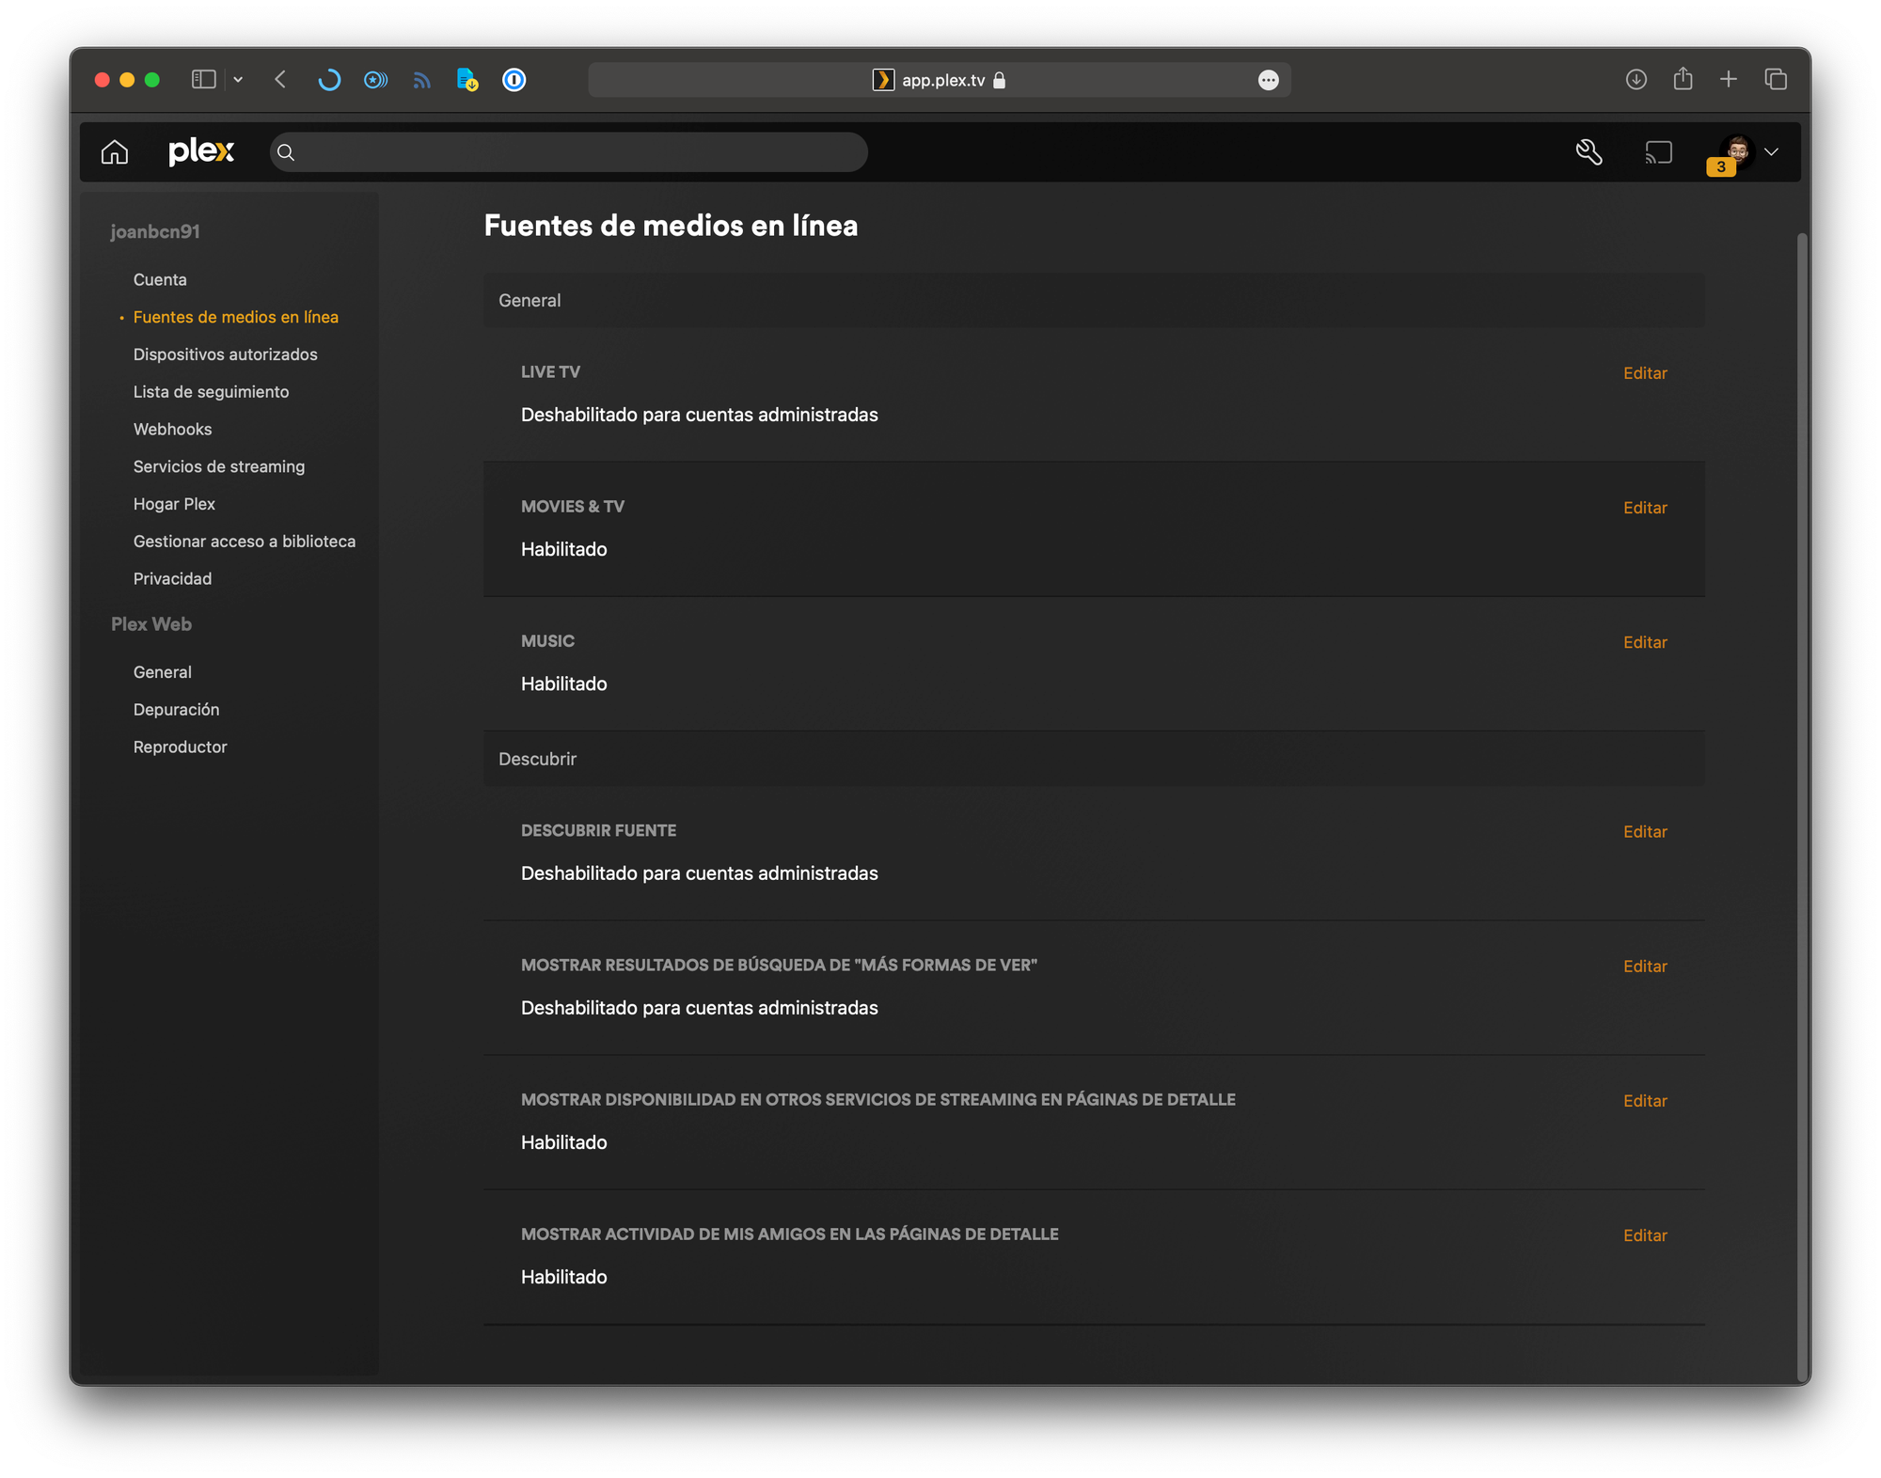The height and width of the screenshot is (1478, 1881).
Task: Edit the Music setting
Action: point(1645,642)
